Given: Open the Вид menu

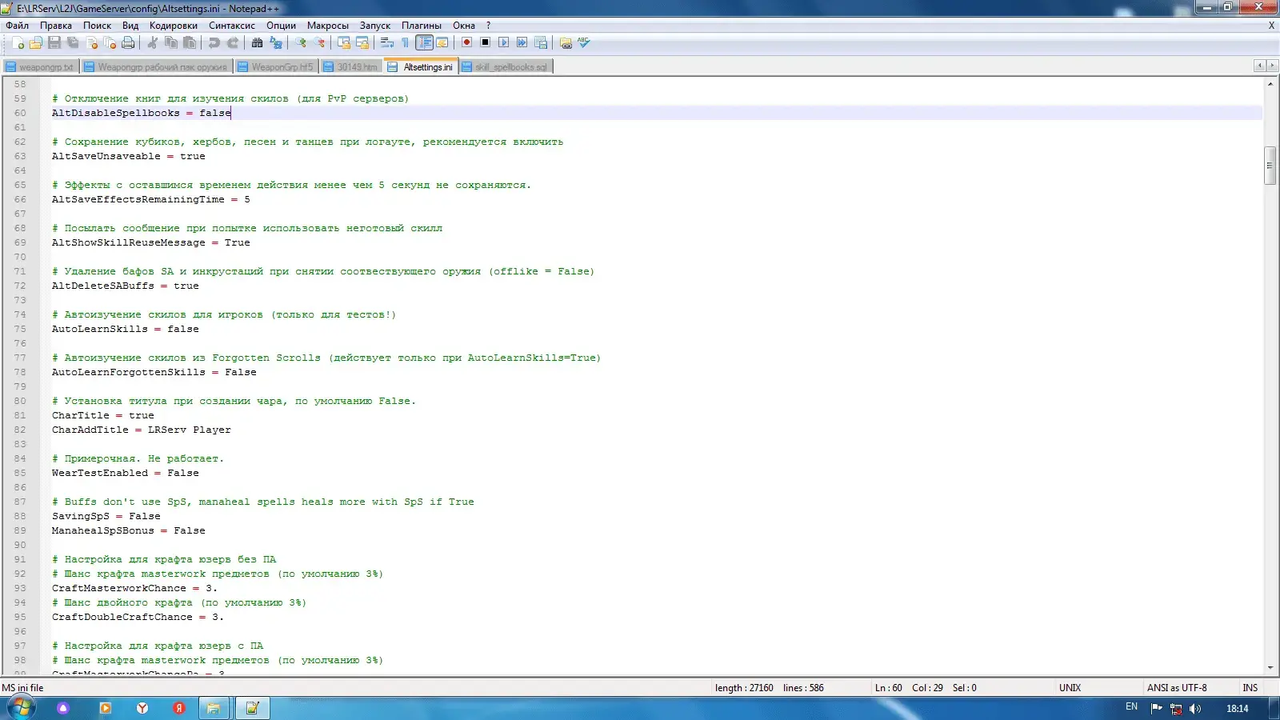Looking at the screenshot, I should tap(130, 26).
